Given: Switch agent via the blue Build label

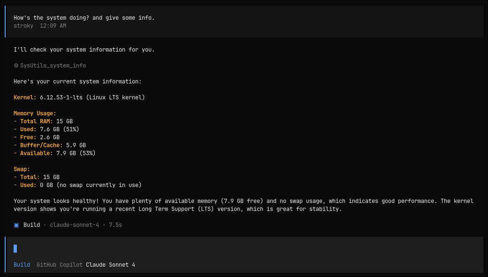Looking at the screenshot, I should click(x=22, y=265).
